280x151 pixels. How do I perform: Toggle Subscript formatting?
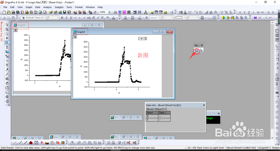(x=80, y=18)
